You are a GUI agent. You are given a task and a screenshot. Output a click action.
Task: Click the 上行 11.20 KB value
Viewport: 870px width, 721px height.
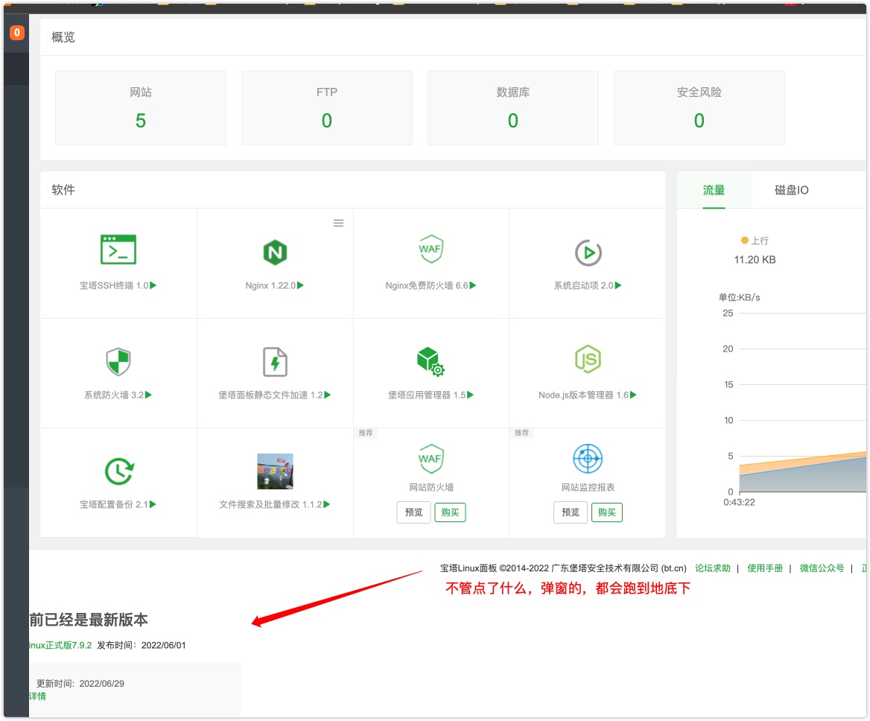tap(755, 259)
